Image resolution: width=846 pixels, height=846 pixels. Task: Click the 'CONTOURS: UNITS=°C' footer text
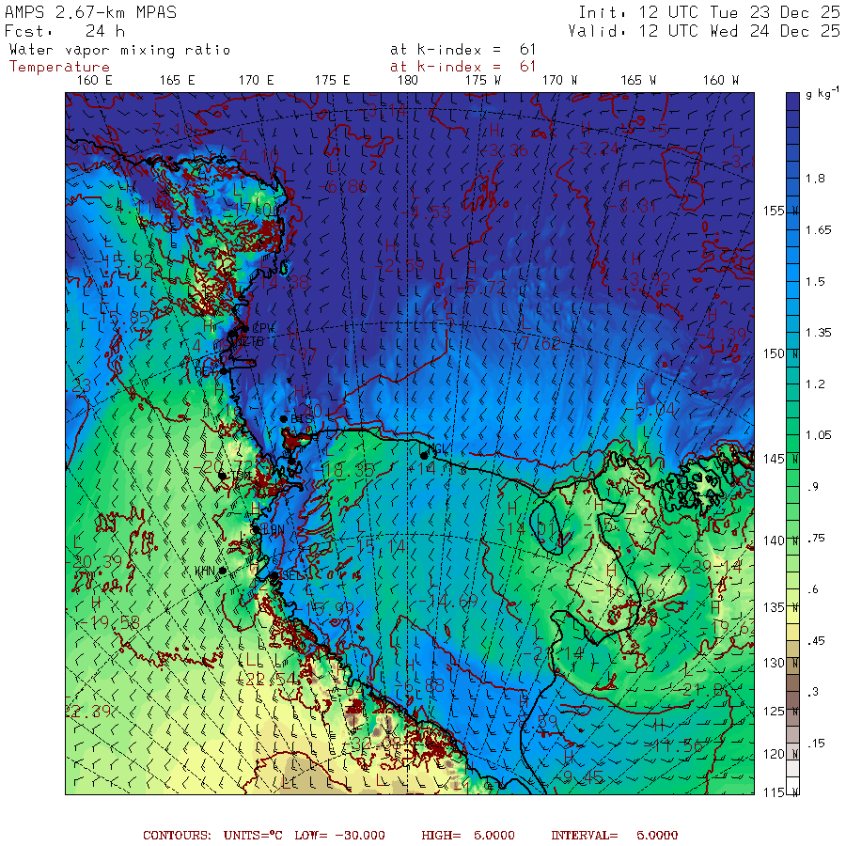click(212, 836)
